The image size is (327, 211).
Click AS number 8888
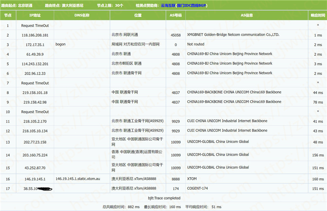[176, 179]
